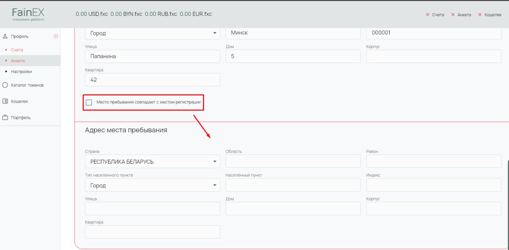Open the top Город settlement type dropdown

pyautogui.click(x=153, y=33)
